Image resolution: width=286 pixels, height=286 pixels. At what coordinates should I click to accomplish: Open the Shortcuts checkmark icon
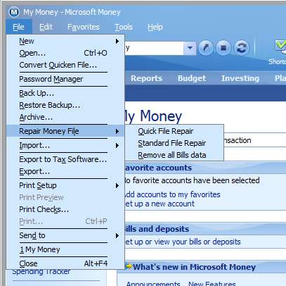click(x=280, y=46)
